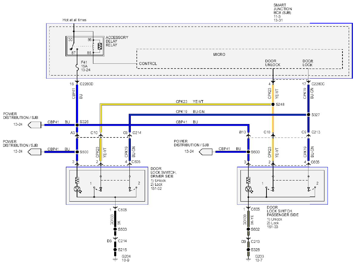Click the G203 ground symbol
Screen dimensions: 356x265
[x=248, y=259]
